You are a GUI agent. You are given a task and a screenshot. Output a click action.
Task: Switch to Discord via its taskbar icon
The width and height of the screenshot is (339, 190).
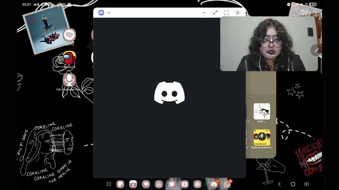214,184
